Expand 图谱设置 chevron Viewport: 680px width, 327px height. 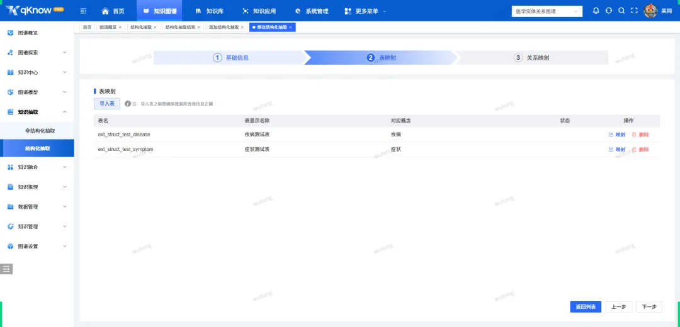(x=65, y=247)
